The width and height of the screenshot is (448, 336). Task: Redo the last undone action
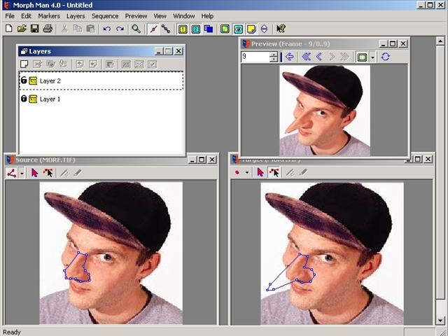pos(120,29)
